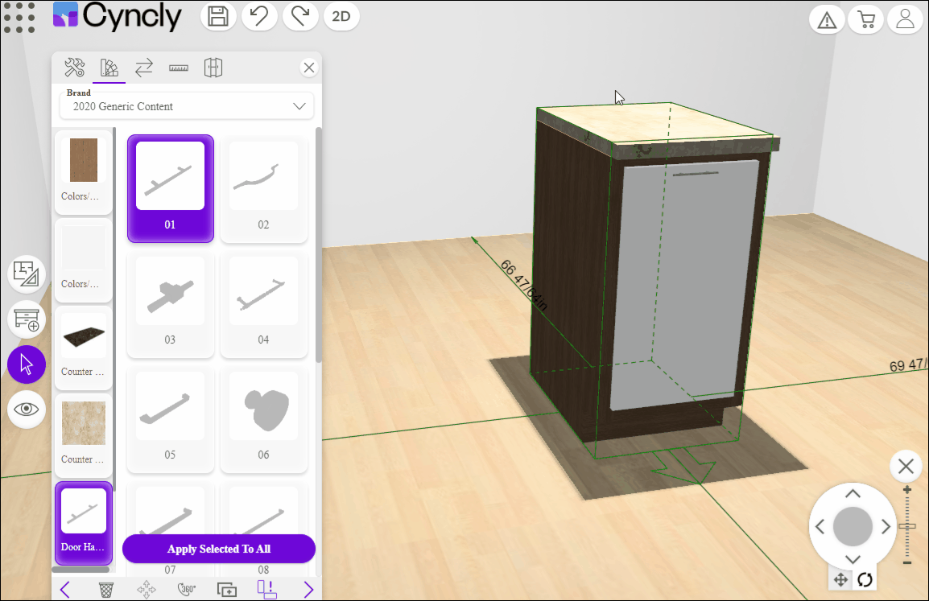Switch to 2D view

coord(341,16)
